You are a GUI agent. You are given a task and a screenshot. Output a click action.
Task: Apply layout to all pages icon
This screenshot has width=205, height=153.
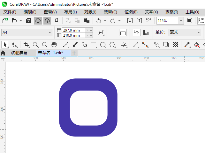point(137,33)
